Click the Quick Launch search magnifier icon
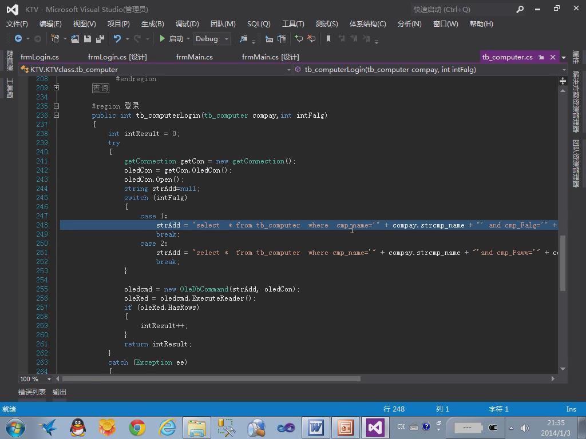The width and height of the screenshot is (586, 439). click(x=520, y=9)
